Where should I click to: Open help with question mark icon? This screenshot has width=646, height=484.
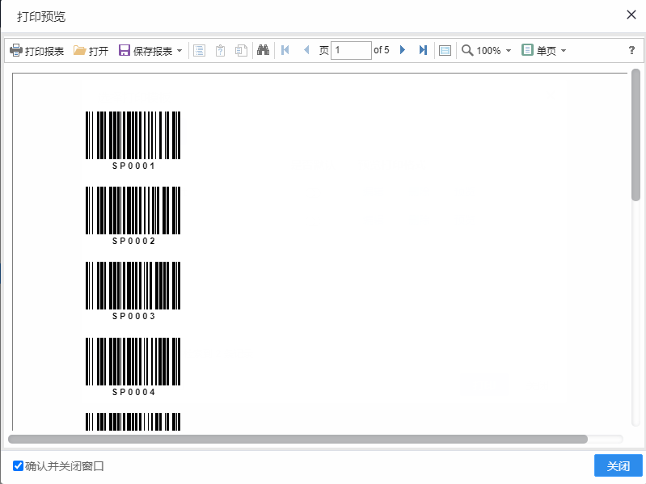pos(631,50)
